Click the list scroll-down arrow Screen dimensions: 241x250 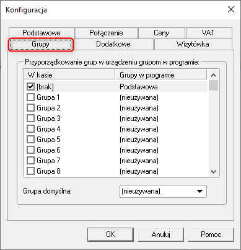coord(213,172)
